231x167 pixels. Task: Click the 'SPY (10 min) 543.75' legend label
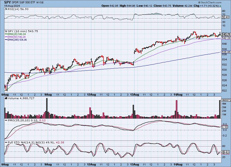click(23, 31)
